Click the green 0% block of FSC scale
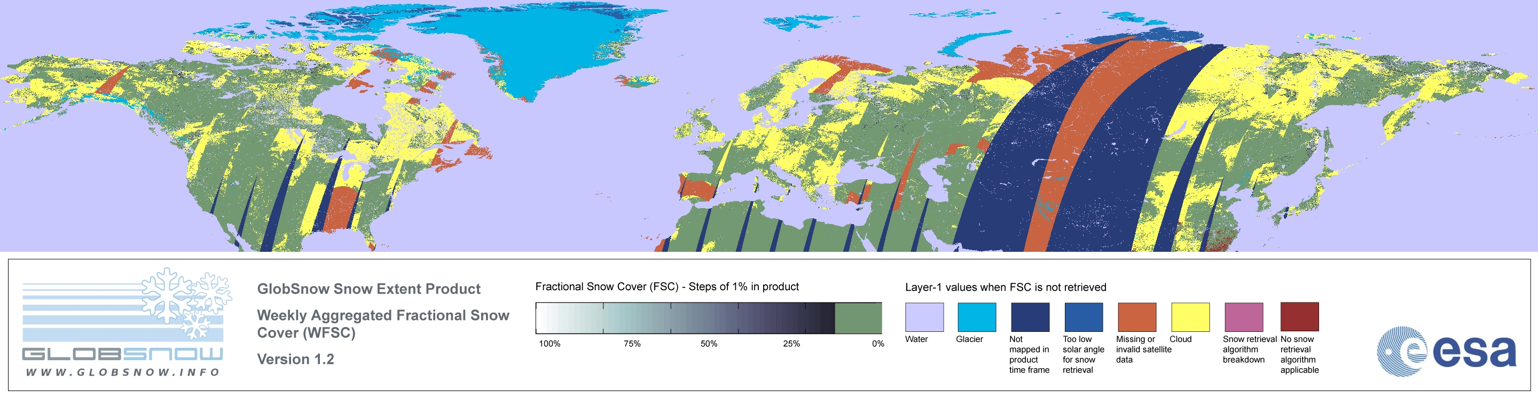The height and width of the screenshot is (398, 1538). [858, 318]
